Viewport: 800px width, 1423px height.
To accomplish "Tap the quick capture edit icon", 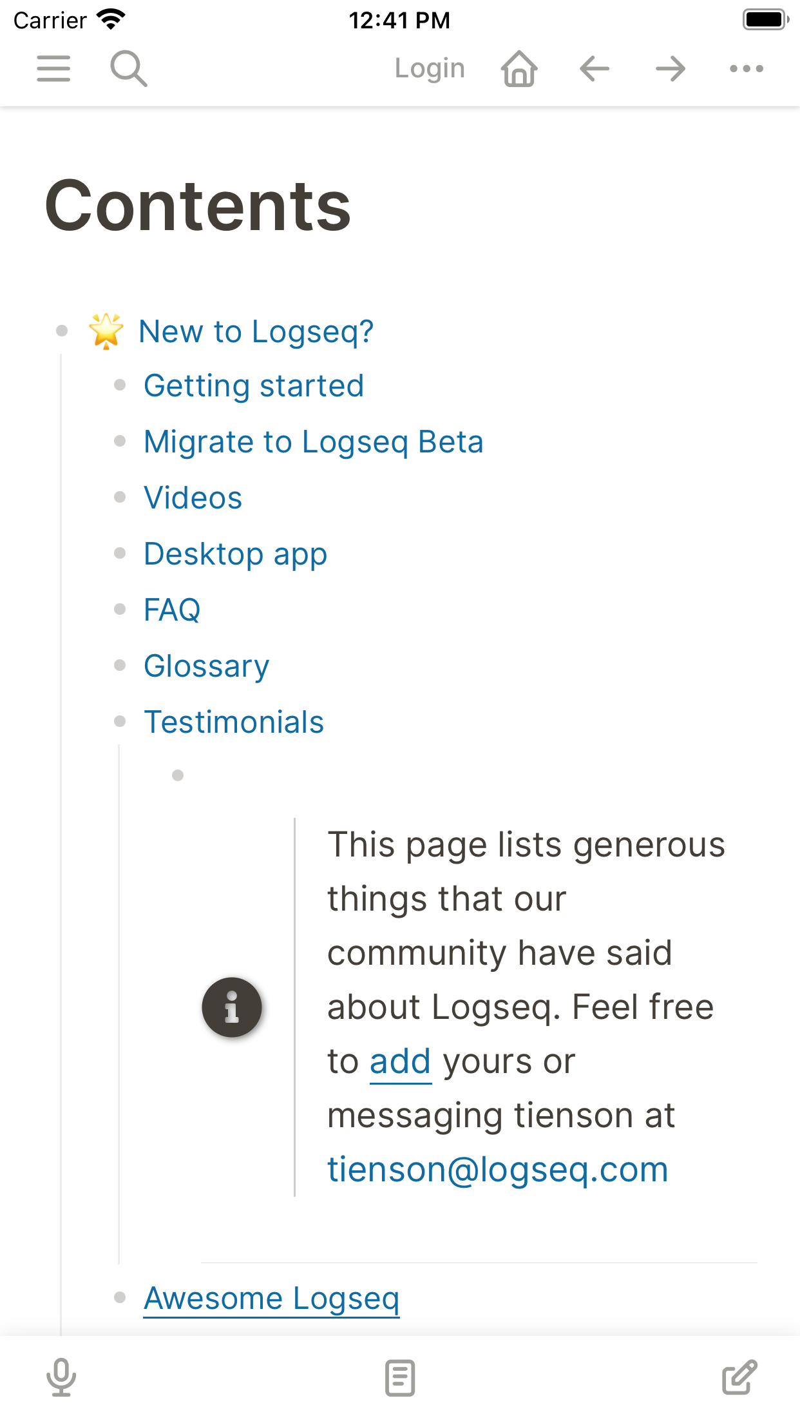I will tap(739, 1378).
